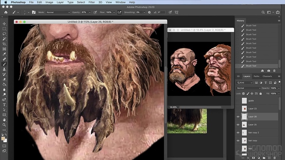The image size is (285, 160).
Task: Select Layer 25 thumbnail
Action: (x=244, y=125)
